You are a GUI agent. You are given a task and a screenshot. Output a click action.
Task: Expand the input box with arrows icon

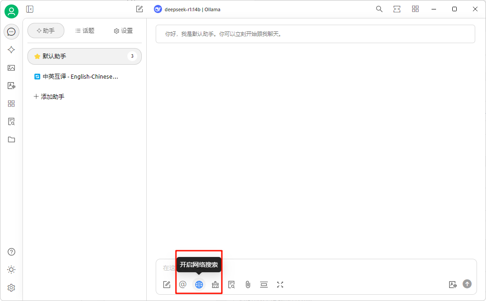280,285
